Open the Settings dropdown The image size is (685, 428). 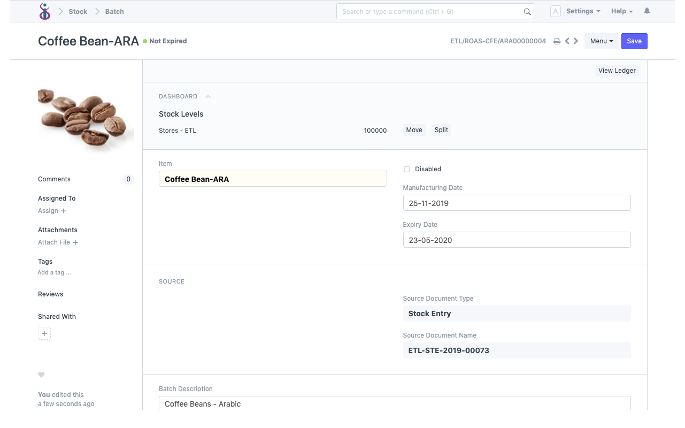[x=582, y=11]
